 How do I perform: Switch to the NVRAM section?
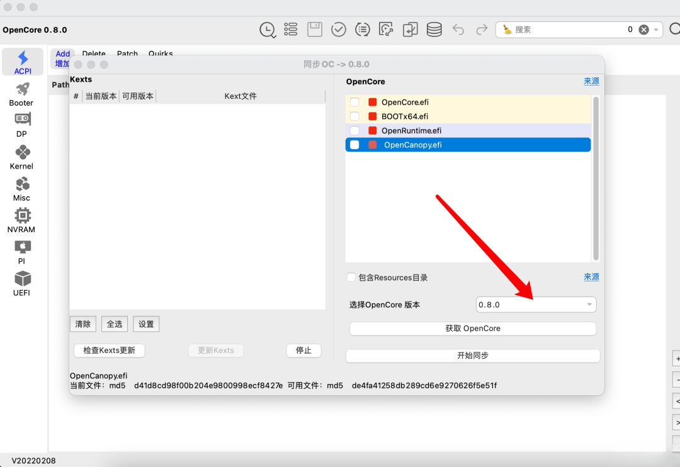point(21,221)
